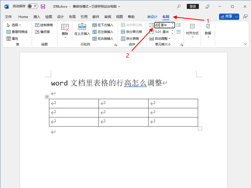The height and width of the screenshot is (188, 251).
Task: Click the 共享 share button
Action: tap(226, 17)
